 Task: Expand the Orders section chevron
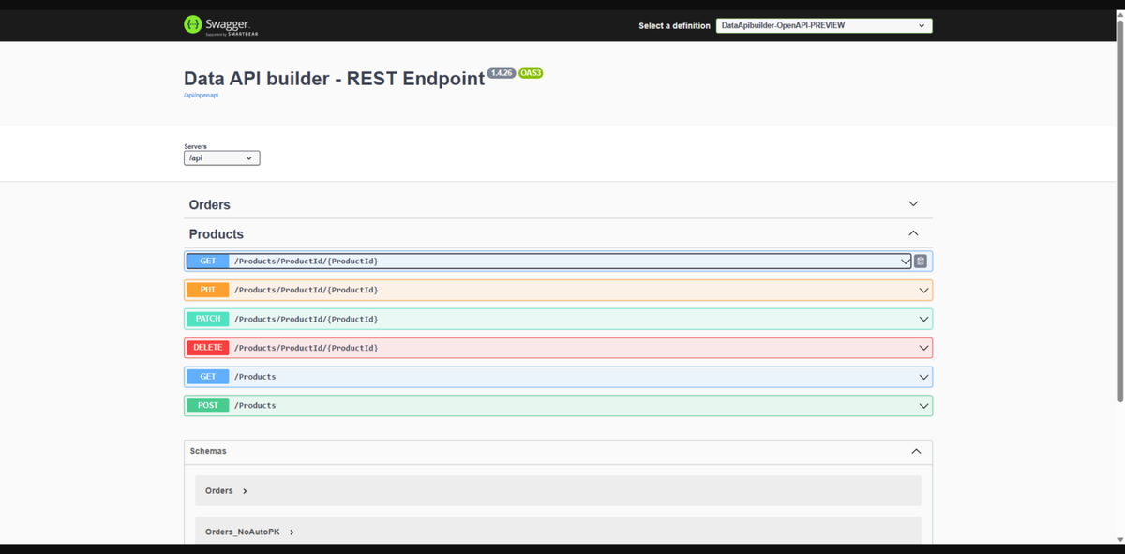(x=913, y=204)
